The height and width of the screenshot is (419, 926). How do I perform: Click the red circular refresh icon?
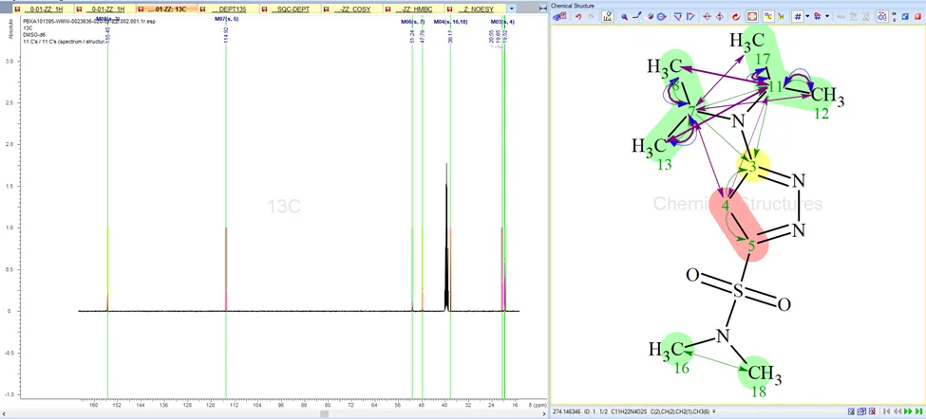pyautogui.click(x=736, y=16)
